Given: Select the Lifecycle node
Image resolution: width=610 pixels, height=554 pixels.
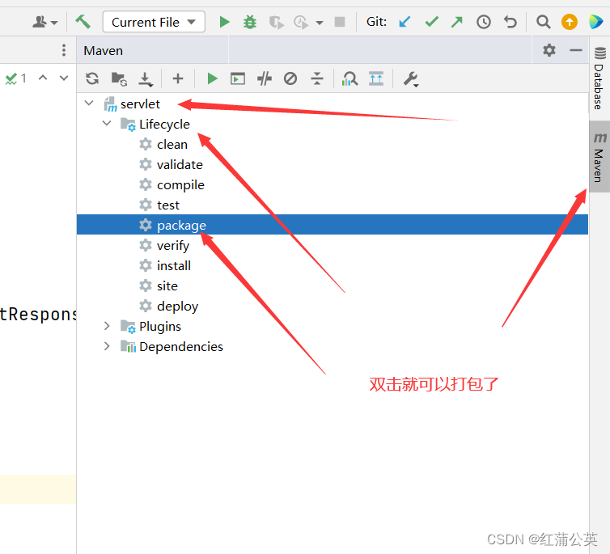Looking at the screenshot, I should tap(164, 125).
